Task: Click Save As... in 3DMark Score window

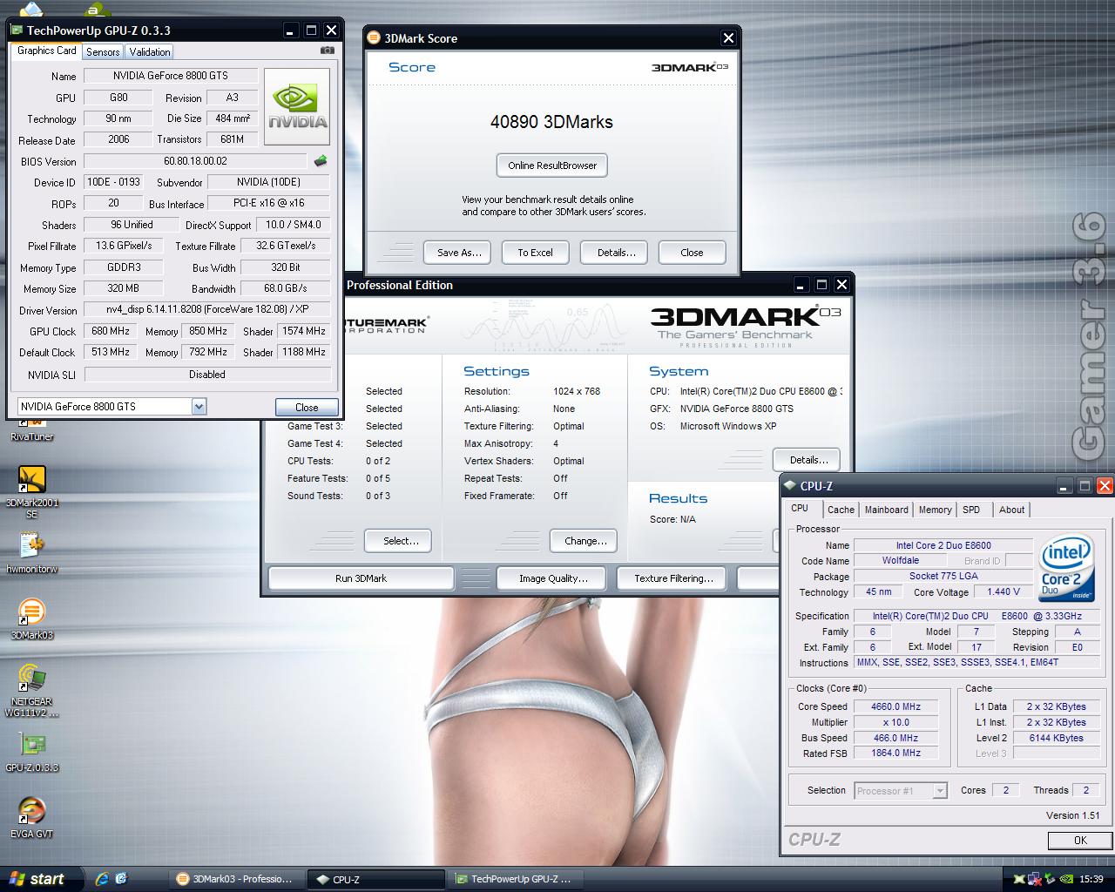Action: 459,253
